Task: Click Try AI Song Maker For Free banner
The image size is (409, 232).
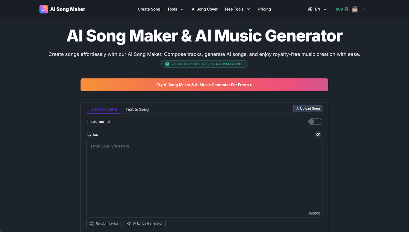Action: coord(204,85)
